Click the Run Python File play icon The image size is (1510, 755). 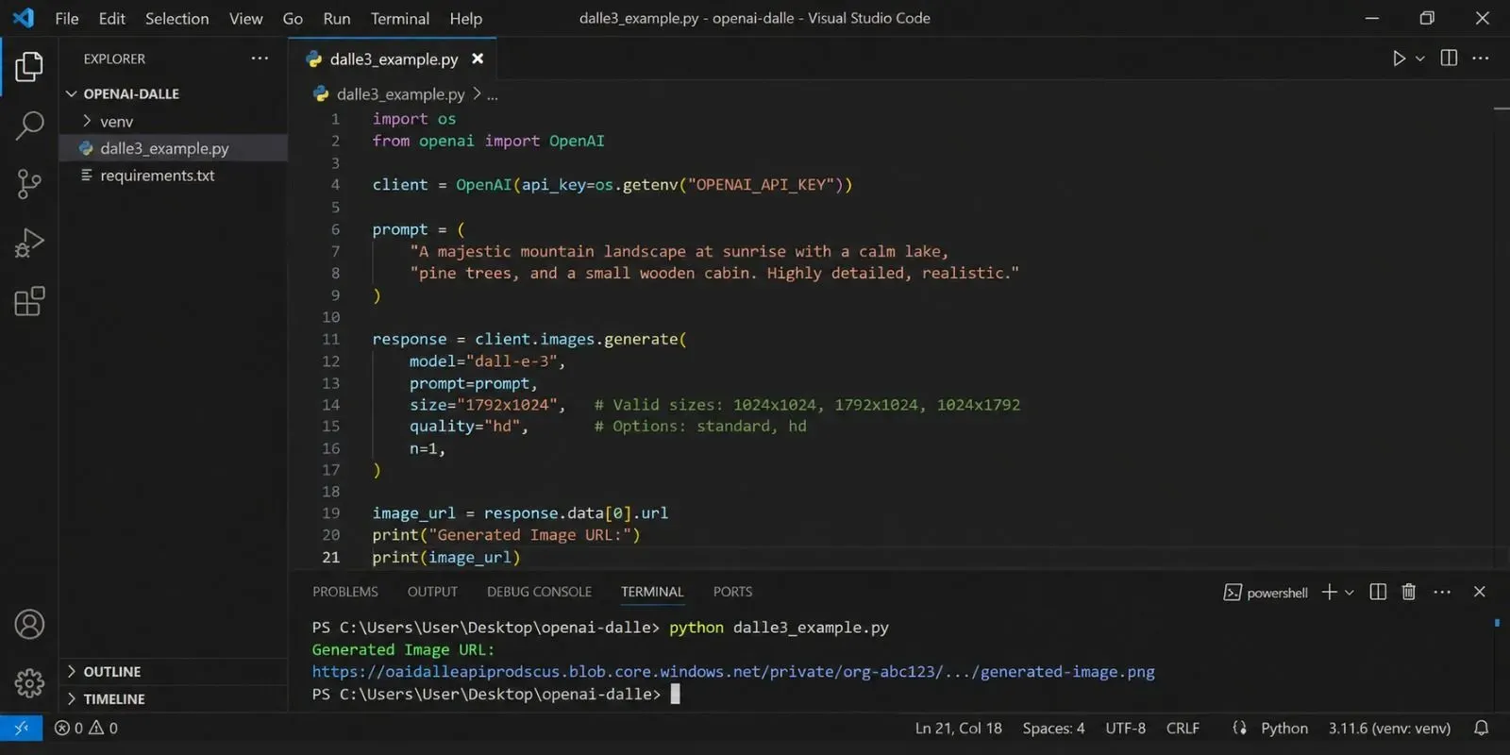click(1399, 59)
